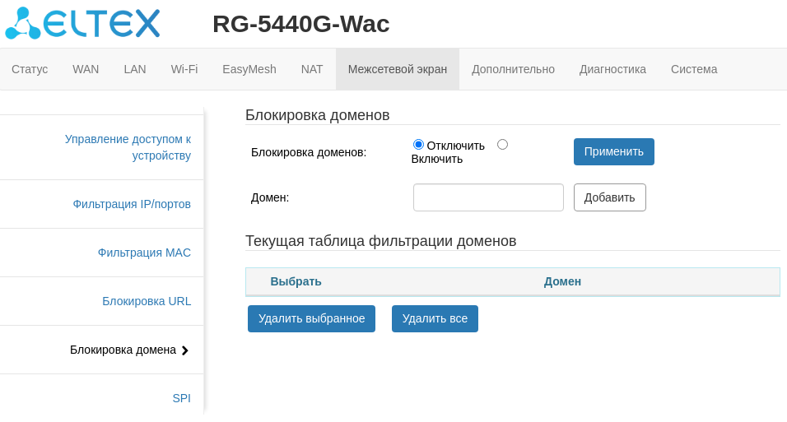Go to the Wi-Fi tab
Viewport: 787px width, 422px height.
[184, 69]
